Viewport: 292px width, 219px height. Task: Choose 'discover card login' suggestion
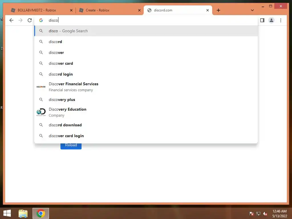click(x=146, y=135)
